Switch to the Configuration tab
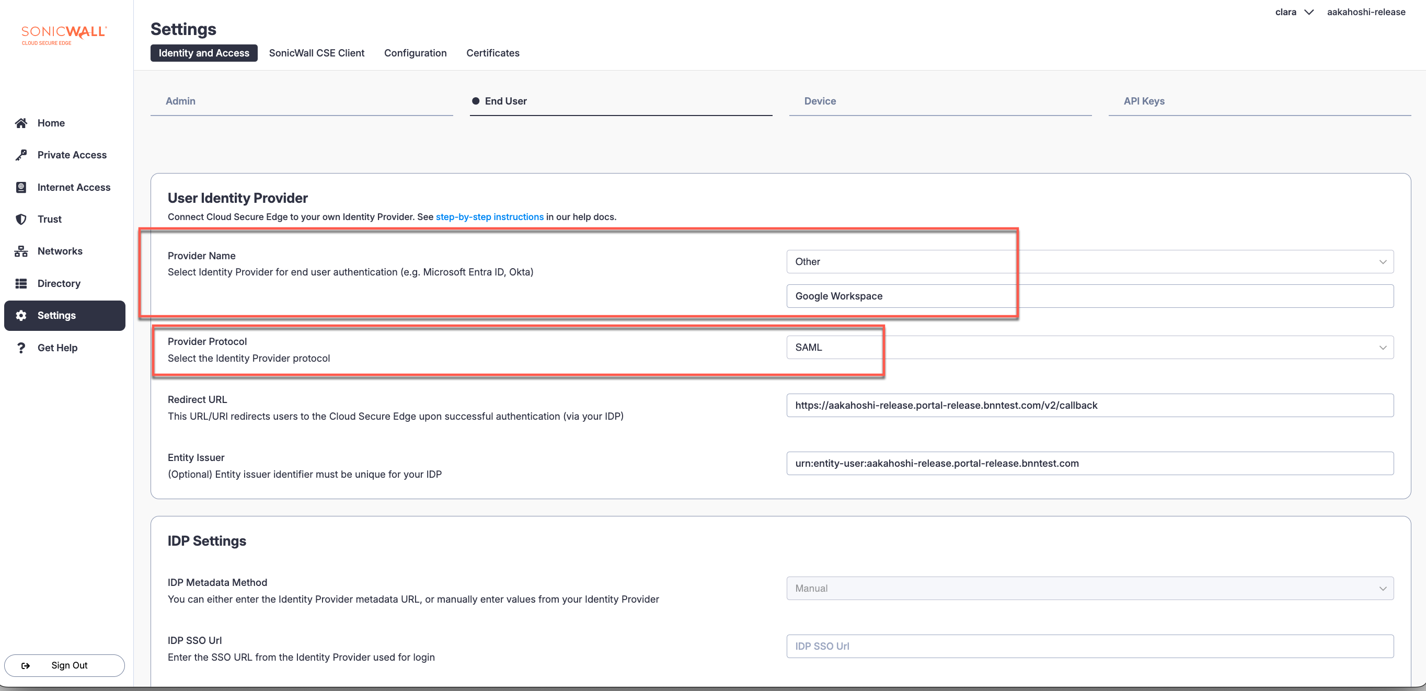This screenshot has height=691, width=1426. [x=415, y=53]
